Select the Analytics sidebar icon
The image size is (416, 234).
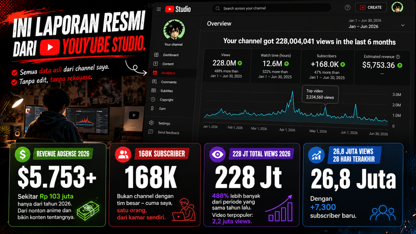(155, 73)
